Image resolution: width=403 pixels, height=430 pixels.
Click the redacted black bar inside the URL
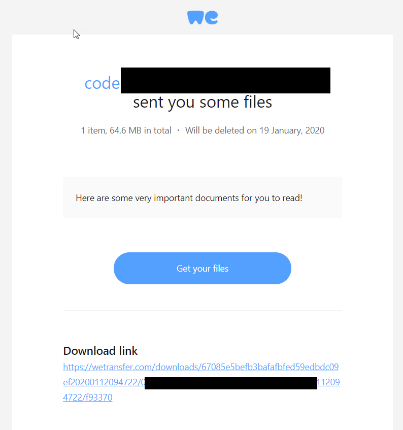231,383
